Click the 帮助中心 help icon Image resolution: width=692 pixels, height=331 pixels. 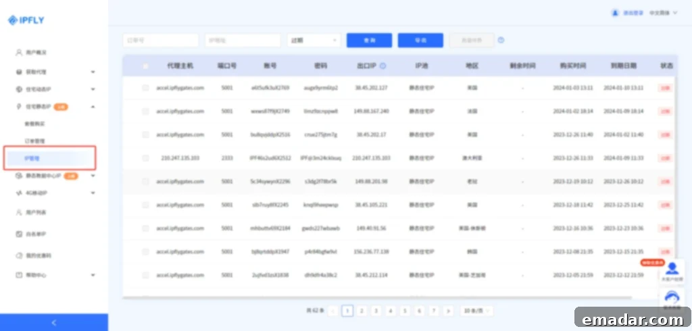click(19, 275)
